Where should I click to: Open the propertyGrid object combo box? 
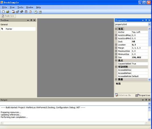tap(133, 24)
